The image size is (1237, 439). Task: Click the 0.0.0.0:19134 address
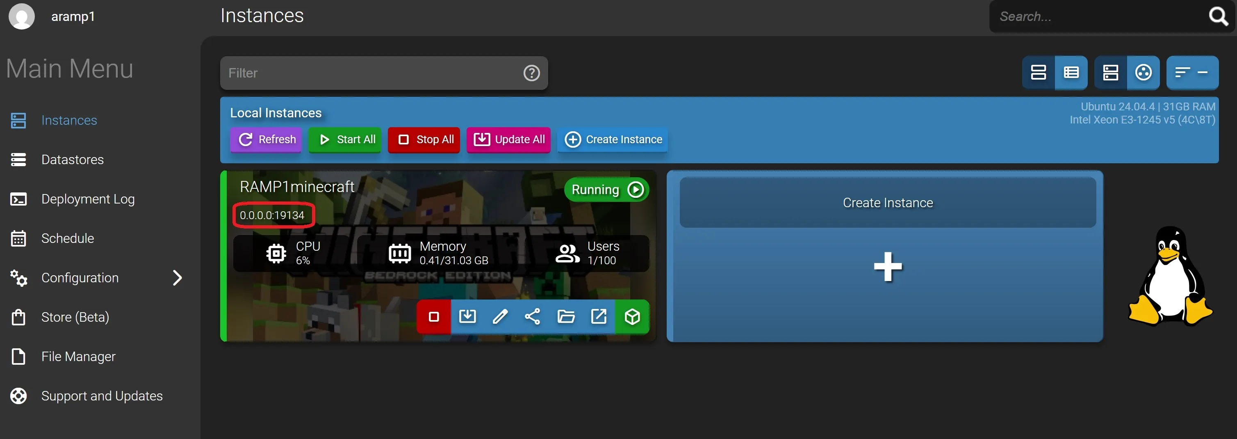(x=272, y=215)
